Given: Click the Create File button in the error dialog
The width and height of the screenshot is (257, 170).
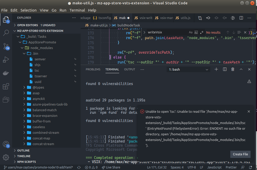Looking at the screenshot, I should coord(240,154).
